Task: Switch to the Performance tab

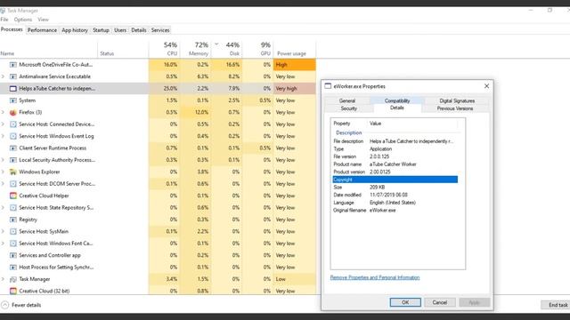Action: 42,30
